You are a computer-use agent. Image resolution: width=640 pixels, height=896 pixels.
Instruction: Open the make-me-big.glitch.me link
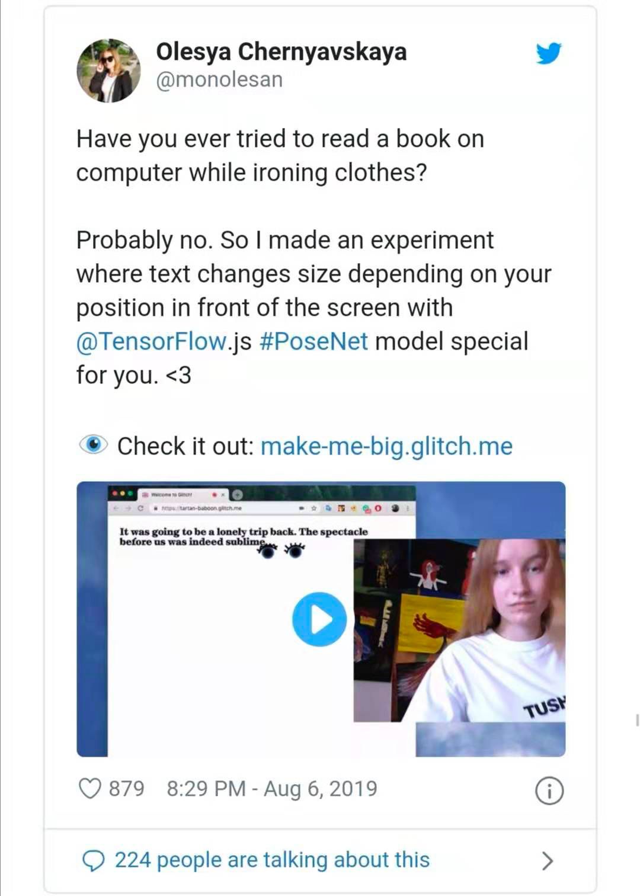(386, 446)
